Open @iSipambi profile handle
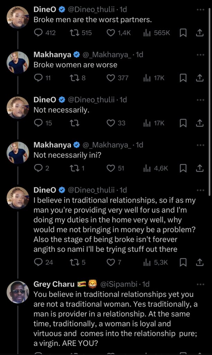This screenshot has height=355, width=212. [x=118, y=284]
